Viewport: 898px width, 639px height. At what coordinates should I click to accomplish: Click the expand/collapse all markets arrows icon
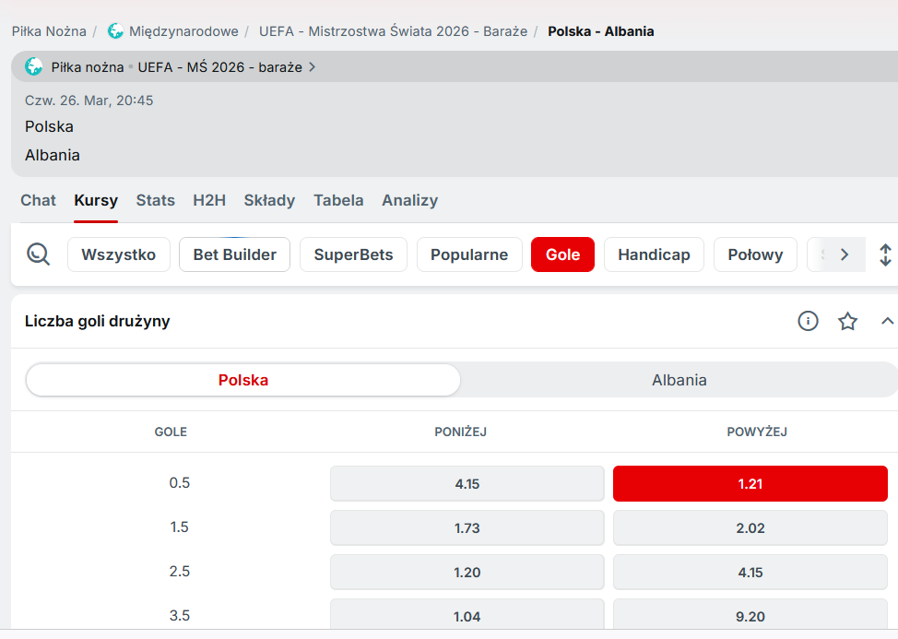885,254
